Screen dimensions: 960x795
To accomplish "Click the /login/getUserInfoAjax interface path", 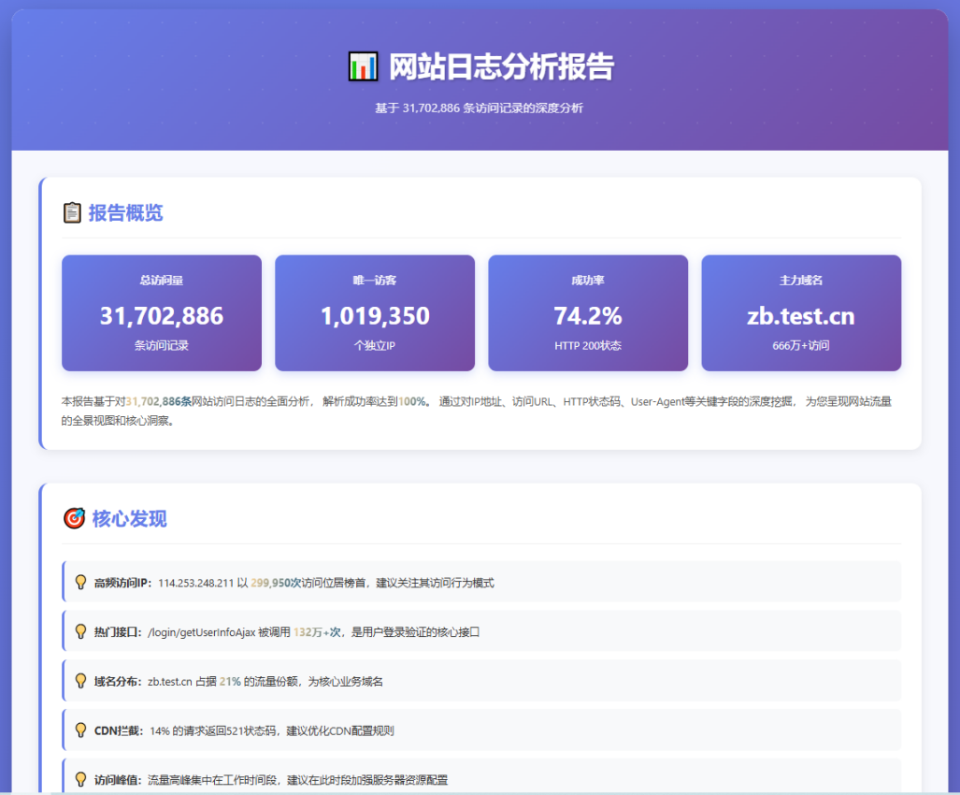I will click(x=201, y=632).
